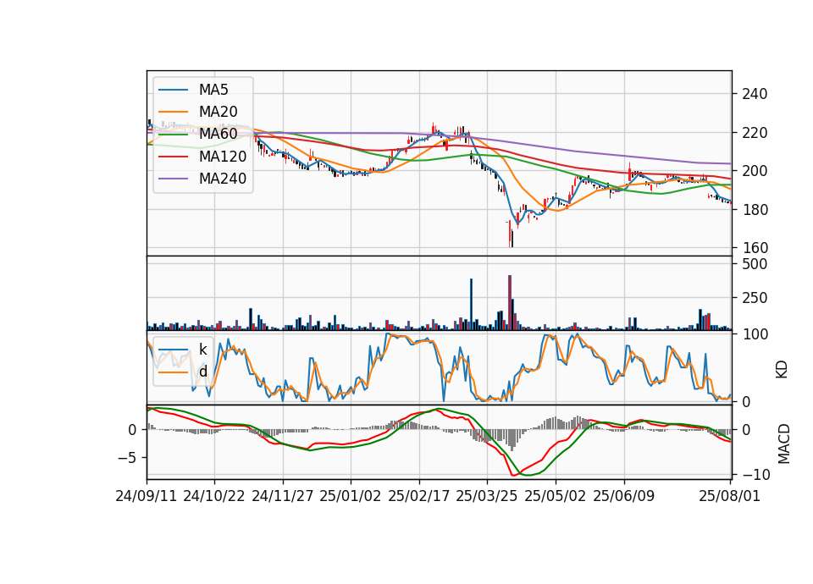Click the blue MA5 legend line sample
The image size is (813, 584).
173,91
